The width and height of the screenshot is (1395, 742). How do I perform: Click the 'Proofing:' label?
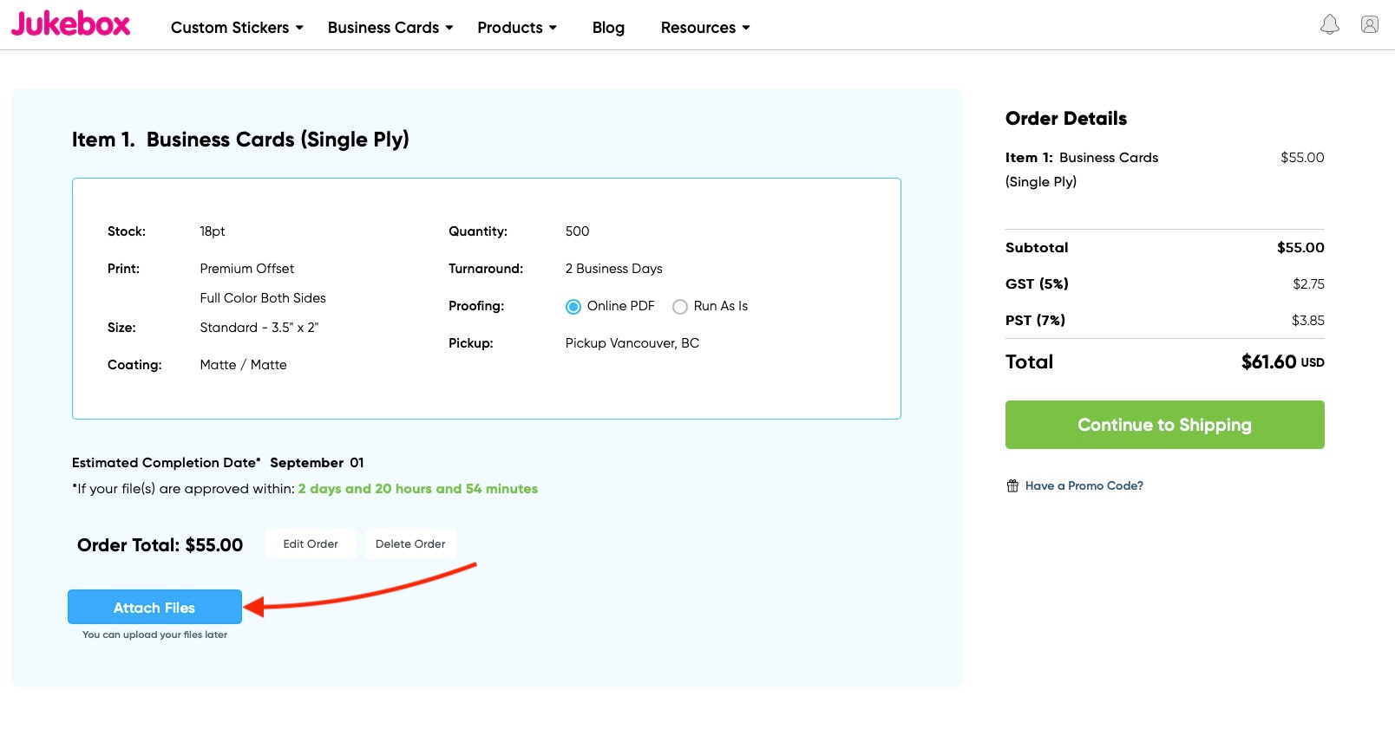coord(476,306)
